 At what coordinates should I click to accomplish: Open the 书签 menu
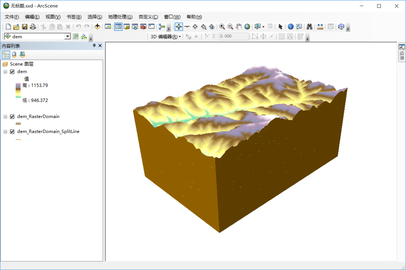(74, 17)
